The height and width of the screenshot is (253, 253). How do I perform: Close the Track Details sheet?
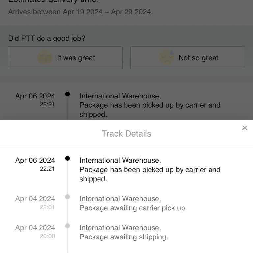[244, 128]
